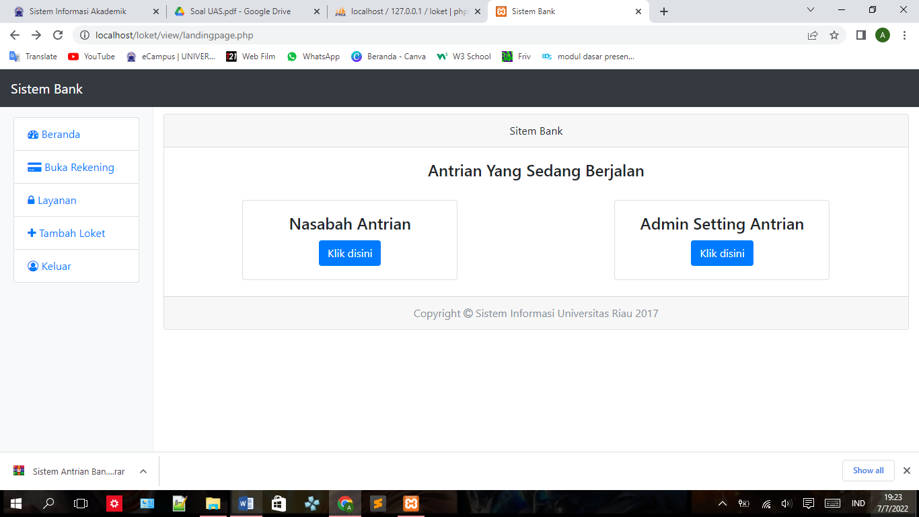
Task: Launch XAMPP from the taskbar
Action: pyautogui.click(x=410, y=503)
